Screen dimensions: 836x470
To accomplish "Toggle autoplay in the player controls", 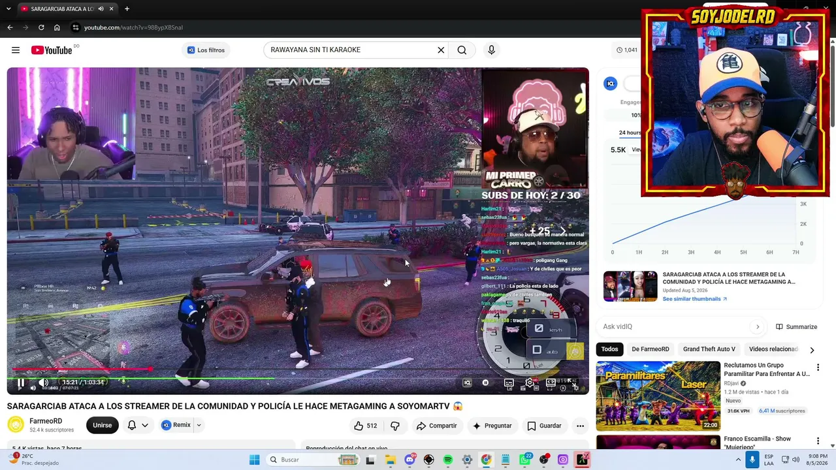I will [x=485, y=383].
